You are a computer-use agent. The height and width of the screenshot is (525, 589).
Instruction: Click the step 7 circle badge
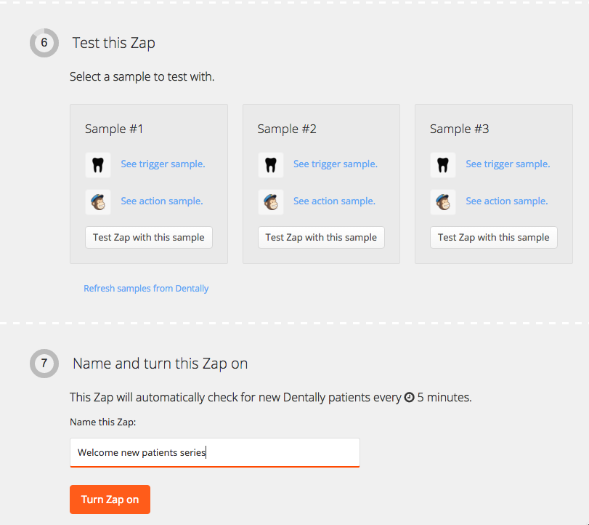coord(44,364)
